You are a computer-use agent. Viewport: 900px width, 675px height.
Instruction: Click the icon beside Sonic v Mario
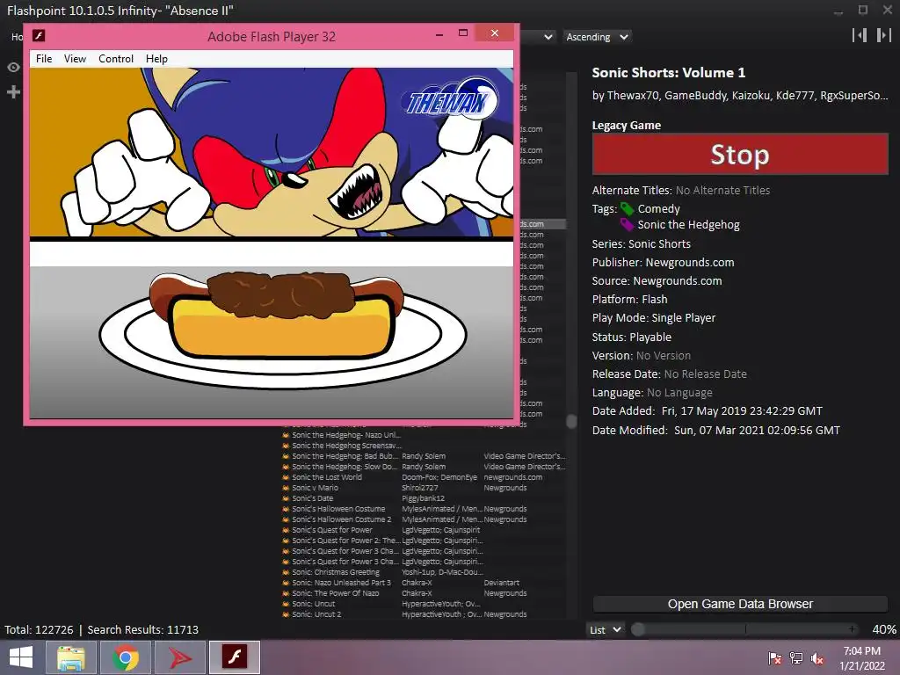286,488
